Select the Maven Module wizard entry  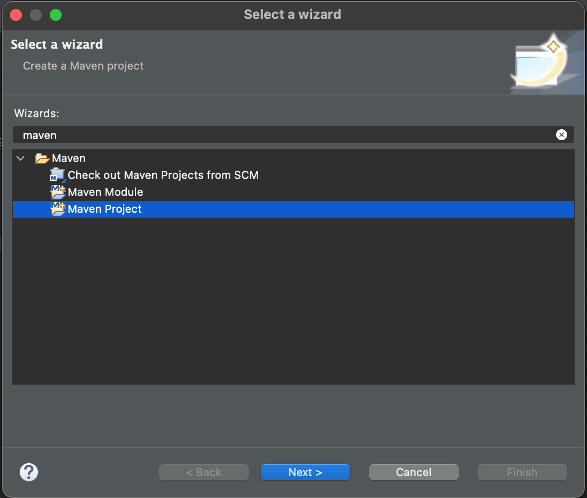coord(105,192)
